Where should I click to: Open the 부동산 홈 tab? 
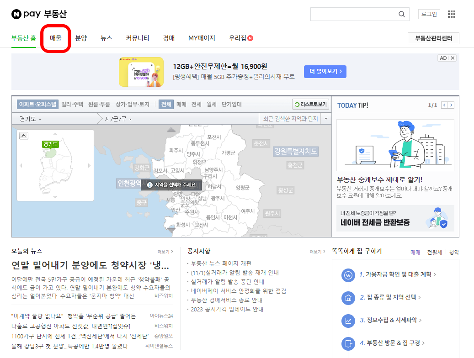tap(24, 38)
